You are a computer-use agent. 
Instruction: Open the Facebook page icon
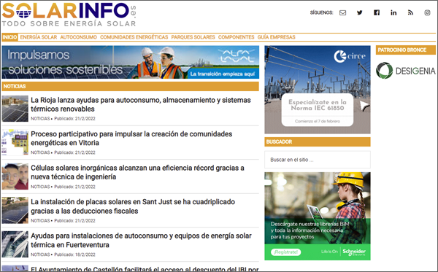(x=377, y=12)
